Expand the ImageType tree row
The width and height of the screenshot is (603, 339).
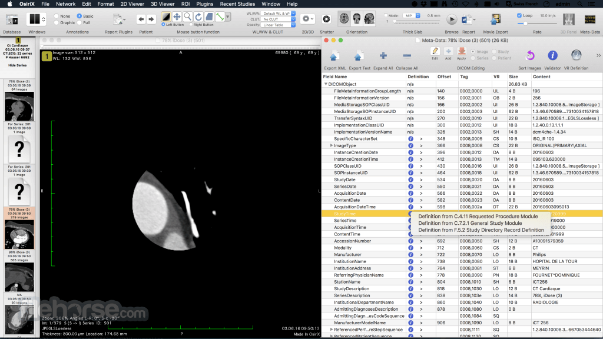(332, 146)
